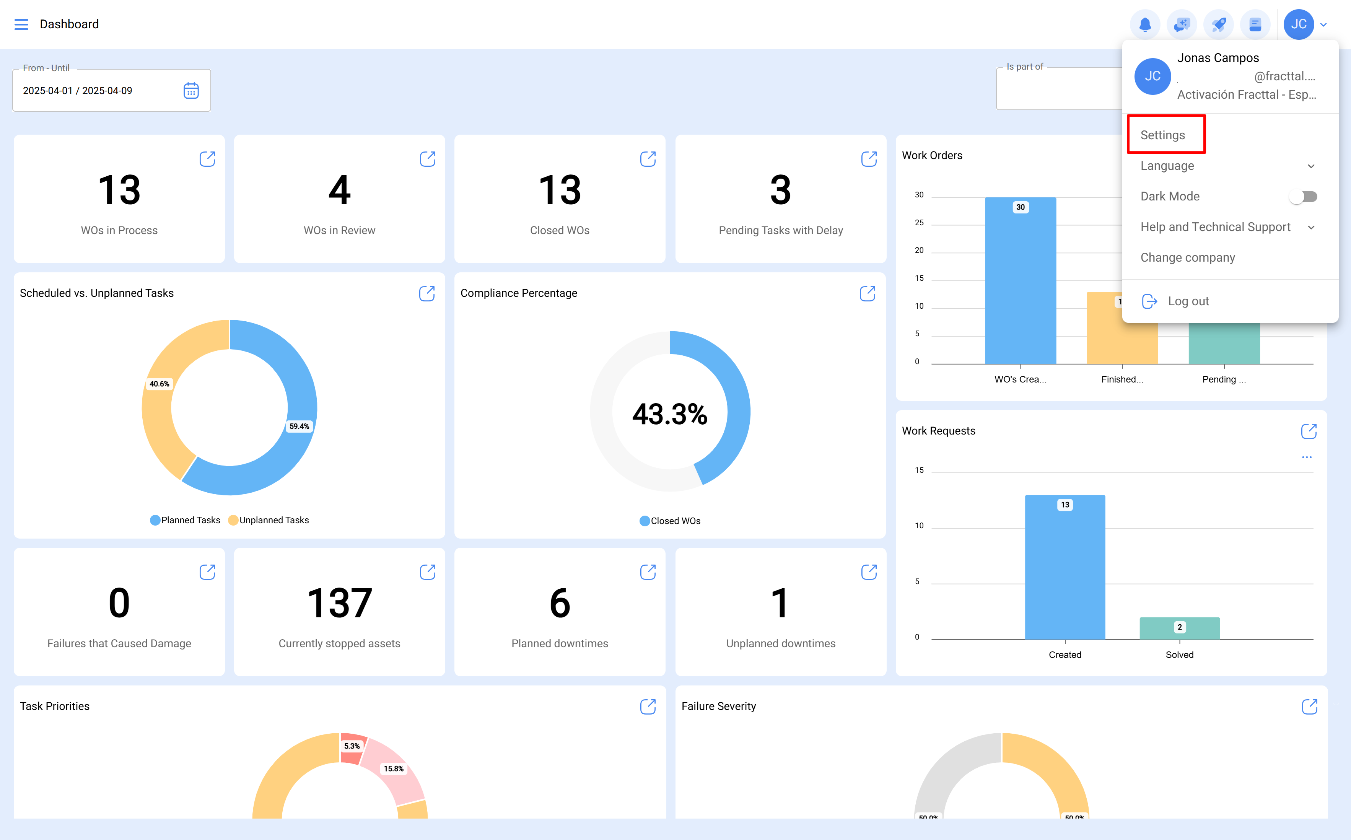This screenshot has width=1351, height=840.
Task: Enable Dark Mode
Action: point(1303,196)
